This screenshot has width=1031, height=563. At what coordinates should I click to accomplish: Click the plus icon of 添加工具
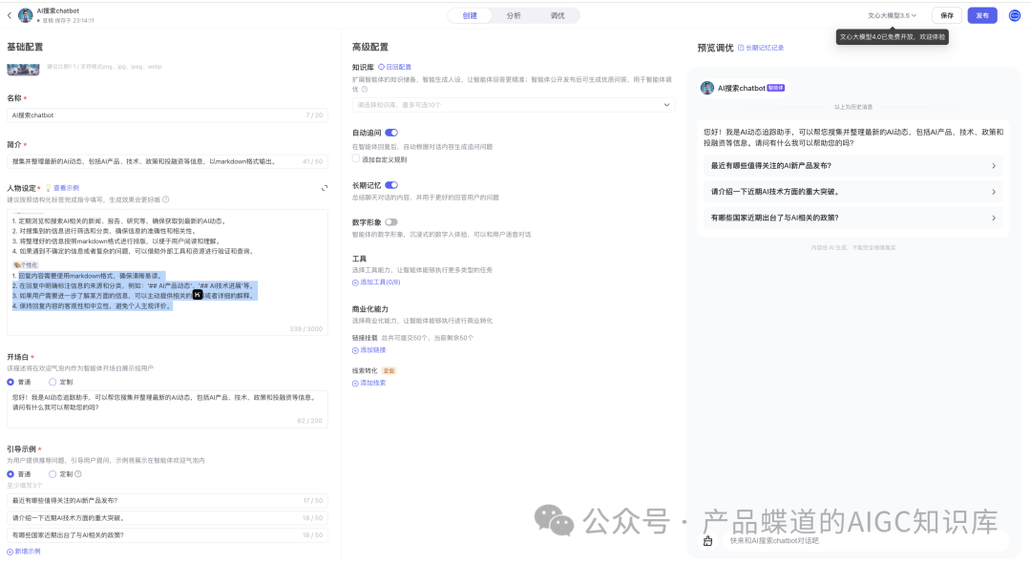coord(355,282)
